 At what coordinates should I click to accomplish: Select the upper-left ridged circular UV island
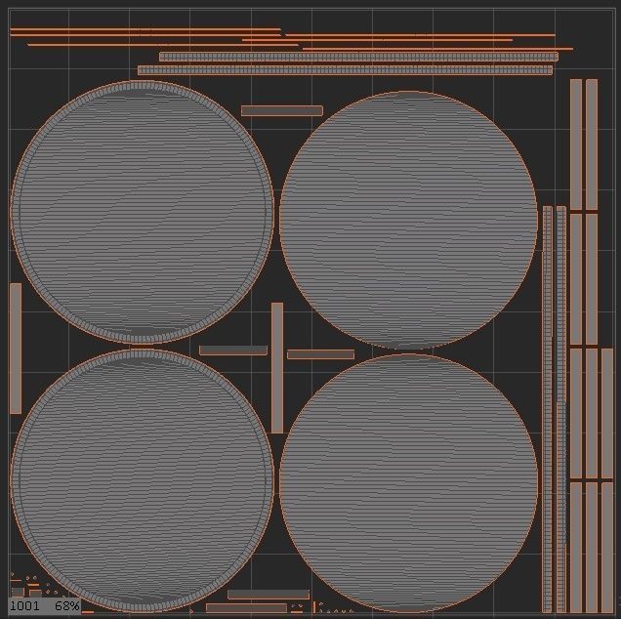click(x=143, y=212)
